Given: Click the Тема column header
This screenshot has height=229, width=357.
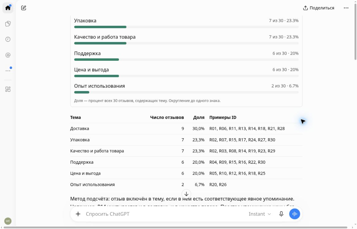Looking at the screenshot, I should coord(75,117).
